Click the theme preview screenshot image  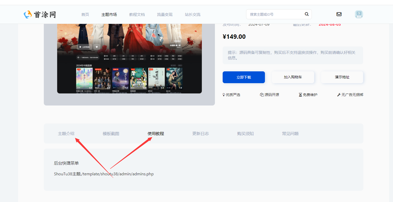(129, 59)
